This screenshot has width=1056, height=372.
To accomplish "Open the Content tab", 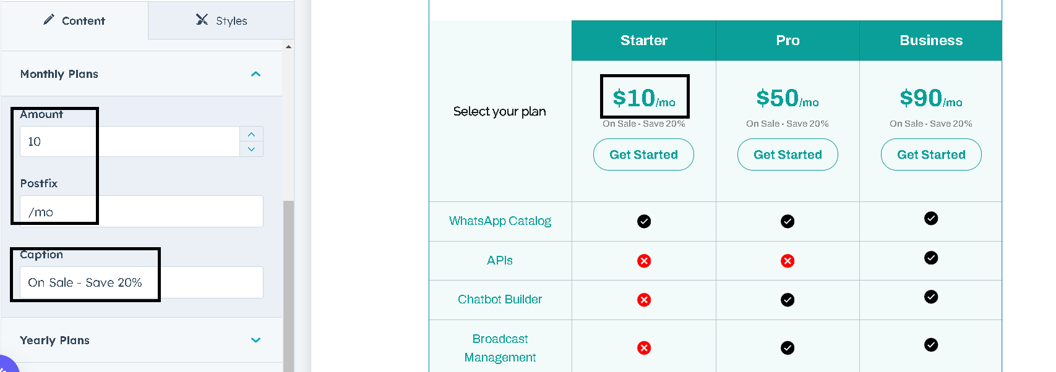I will [74, 20].
